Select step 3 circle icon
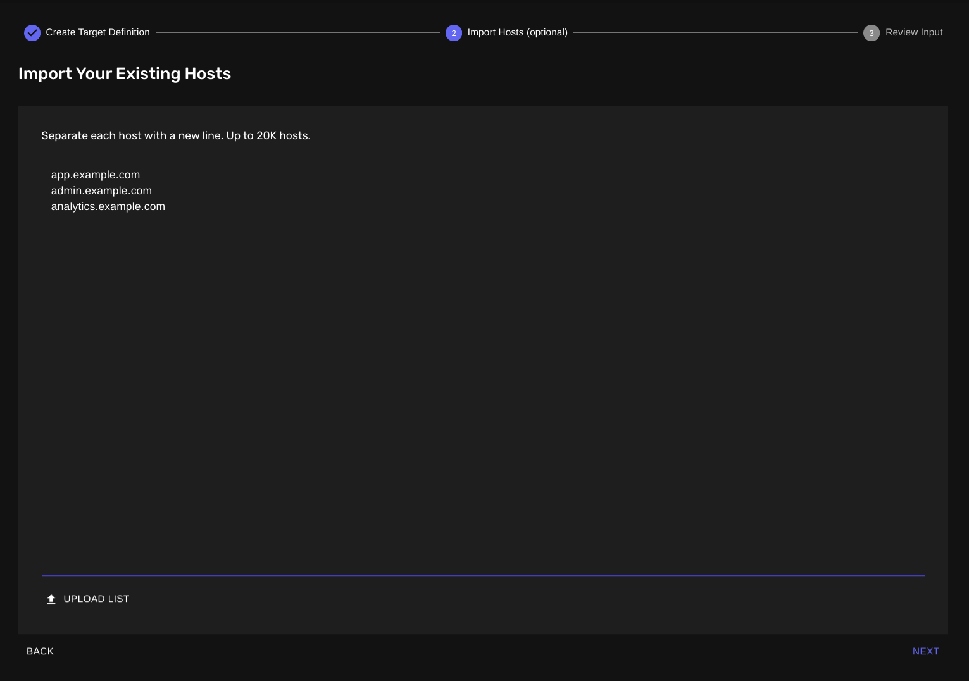This screenshot has height=681, width=969. [x=872, y=33]
